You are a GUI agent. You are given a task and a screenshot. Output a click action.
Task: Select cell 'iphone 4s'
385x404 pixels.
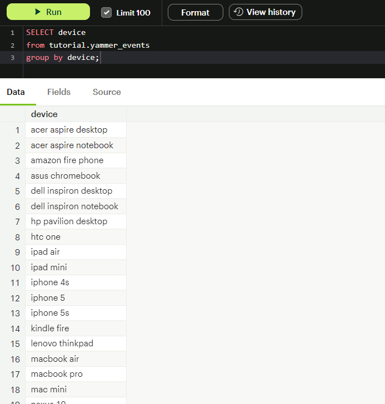coord(76,282)
